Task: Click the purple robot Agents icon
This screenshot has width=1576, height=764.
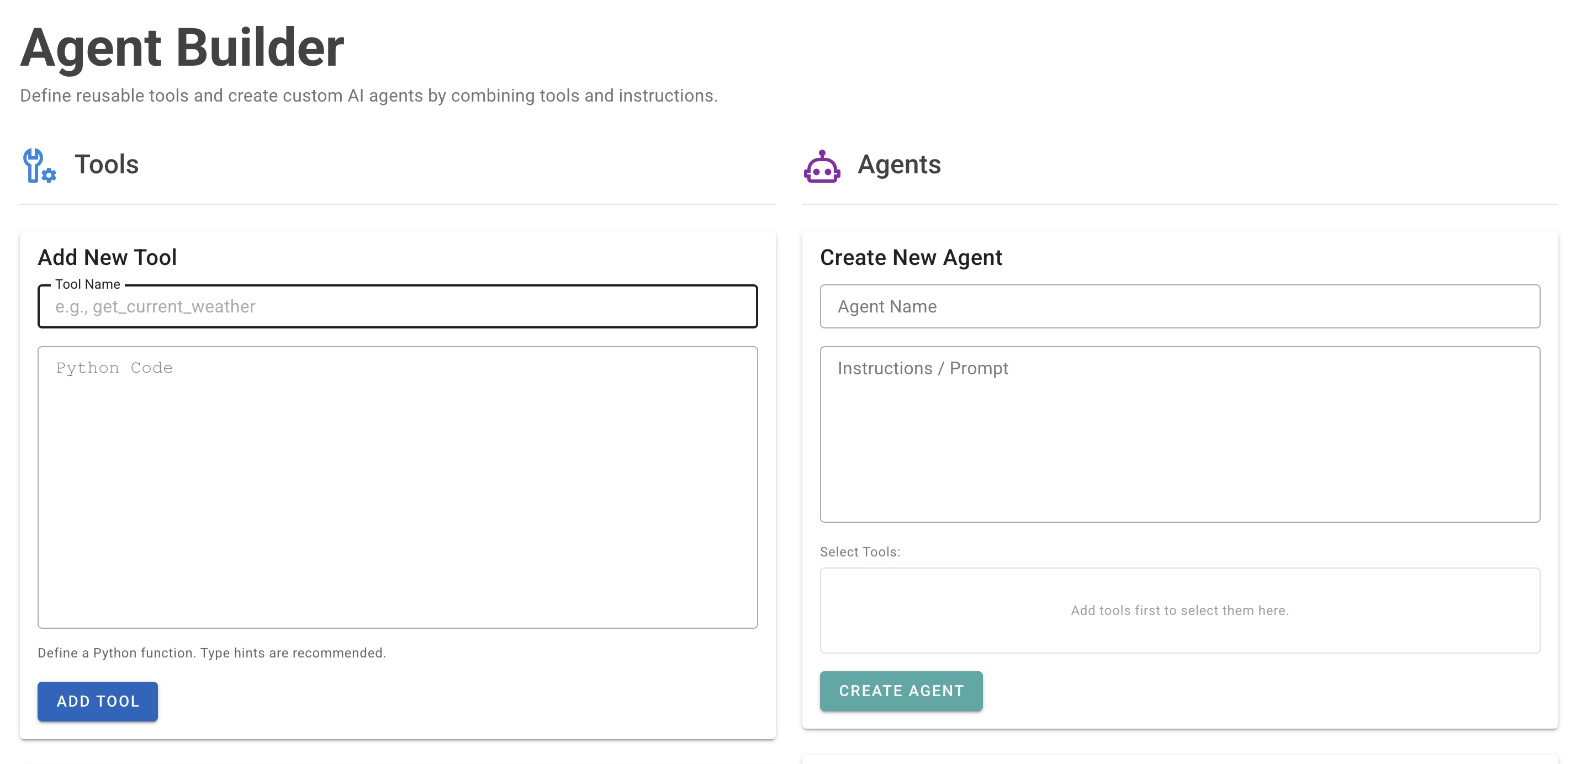Action: tap(822, 165)
